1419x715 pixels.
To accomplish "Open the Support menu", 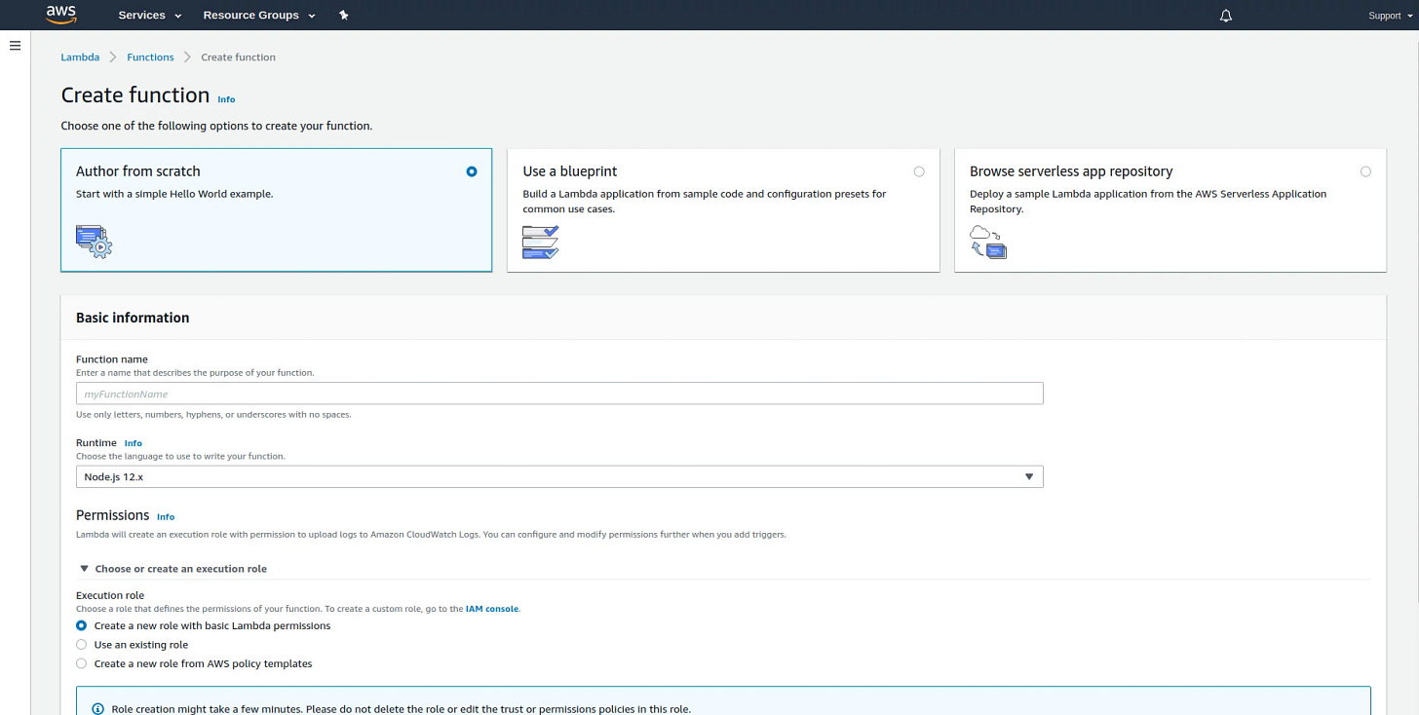I will click(1384, 15).
